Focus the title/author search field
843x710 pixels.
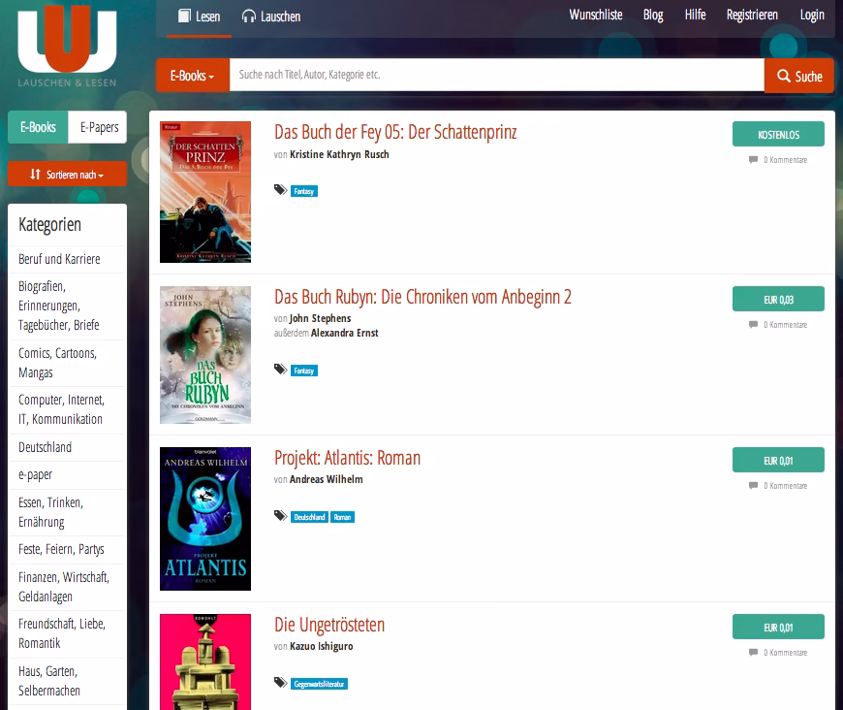(496, 76)
